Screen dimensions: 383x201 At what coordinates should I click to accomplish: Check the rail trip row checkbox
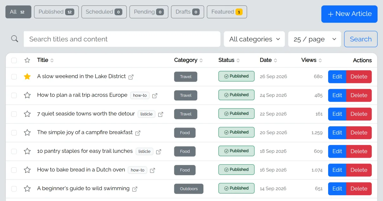point(14,95)
